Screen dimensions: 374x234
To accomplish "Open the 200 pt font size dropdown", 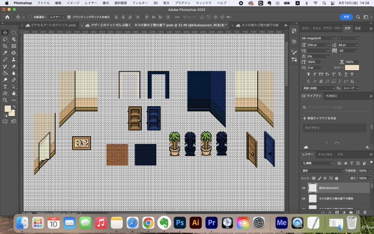I will [x=328, y=45].
